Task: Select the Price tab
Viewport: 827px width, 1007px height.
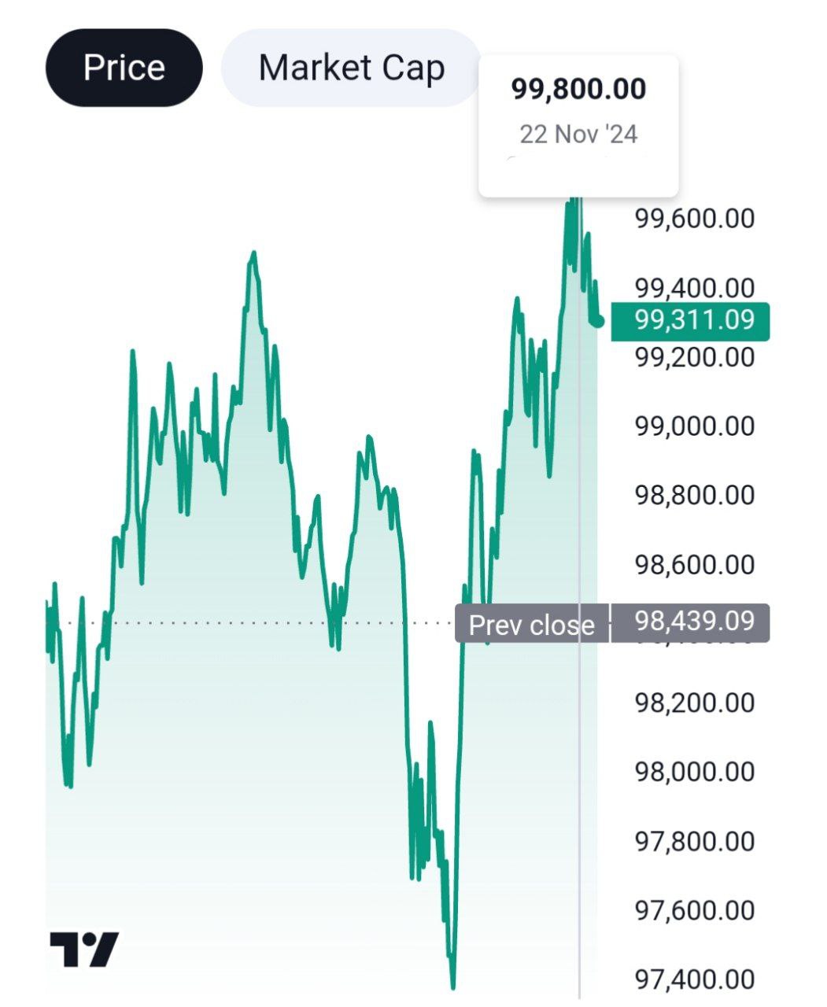Action: coord(124,68)
